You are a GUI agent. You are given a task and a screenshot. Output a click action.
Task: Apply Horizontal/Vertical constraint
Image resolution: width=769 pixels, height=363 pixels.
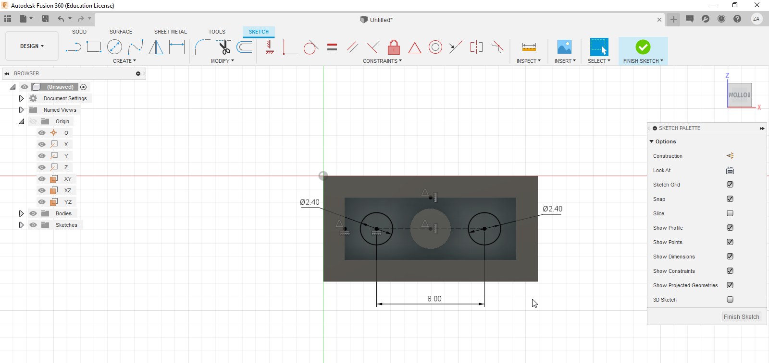(270, 47)
